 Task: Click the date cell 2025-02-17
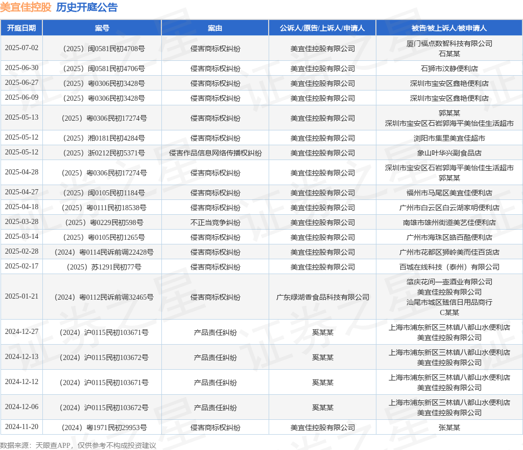click(x=21, y=266)
